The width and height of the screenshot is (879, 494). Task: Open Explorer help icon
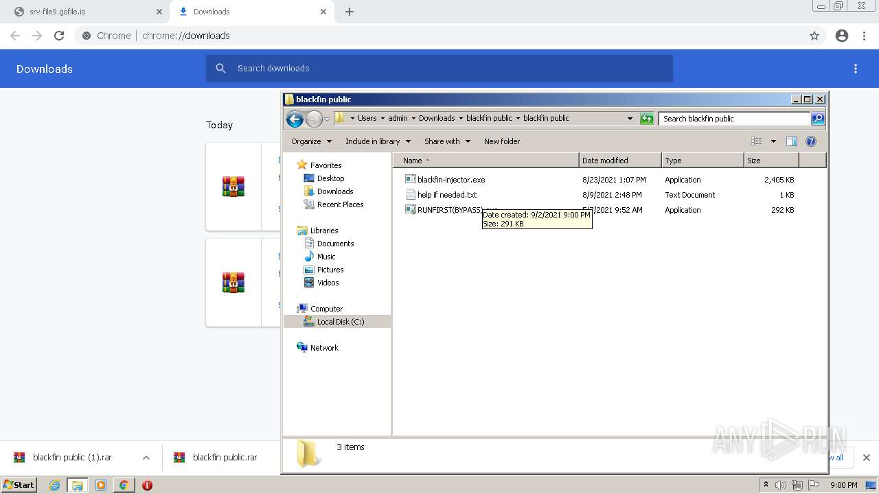(x=811, y=141)
